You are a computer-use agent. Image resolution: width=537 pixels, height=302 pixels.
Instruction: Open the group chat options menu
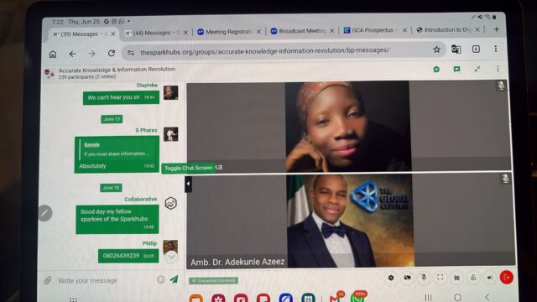(498, 69)
